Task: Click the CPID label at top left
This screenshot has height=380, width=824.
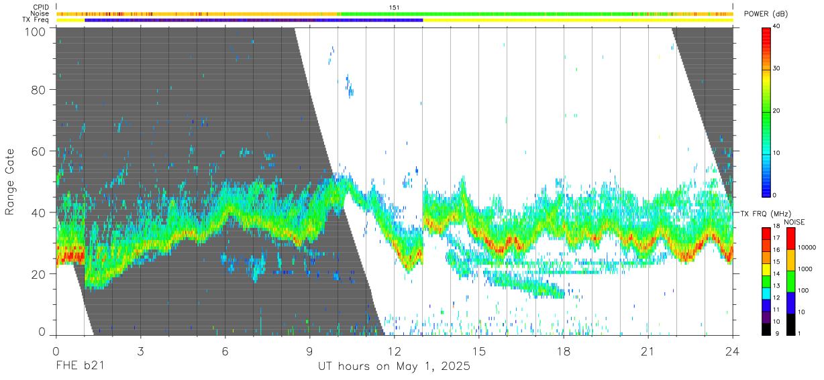Action: coord(40,7)
